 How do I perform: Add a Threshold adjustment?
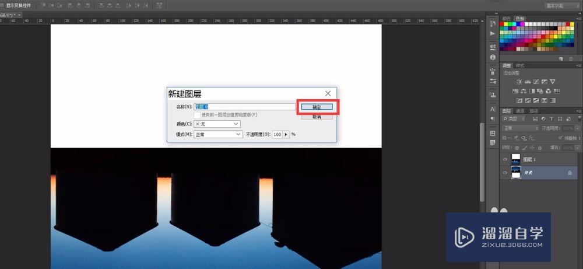[x=536, y=100]
